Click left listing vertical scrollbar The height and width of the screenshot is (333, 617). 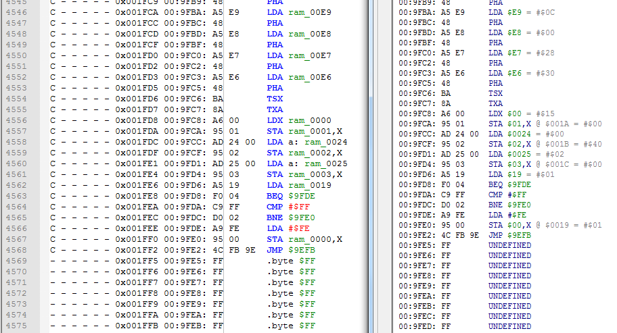371,166
